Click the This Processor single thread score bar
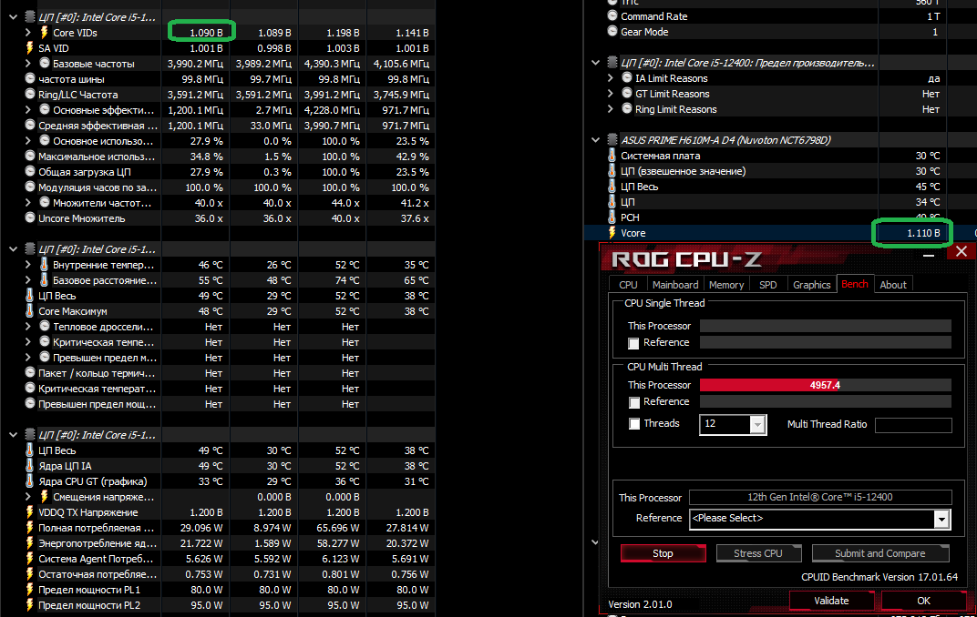The width and height of the screenshot is (977, 617). (x=825, y=326)
